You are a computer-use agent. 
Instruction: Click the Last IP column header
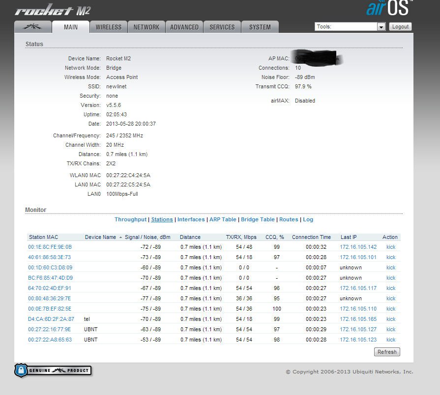coord(349,237)
